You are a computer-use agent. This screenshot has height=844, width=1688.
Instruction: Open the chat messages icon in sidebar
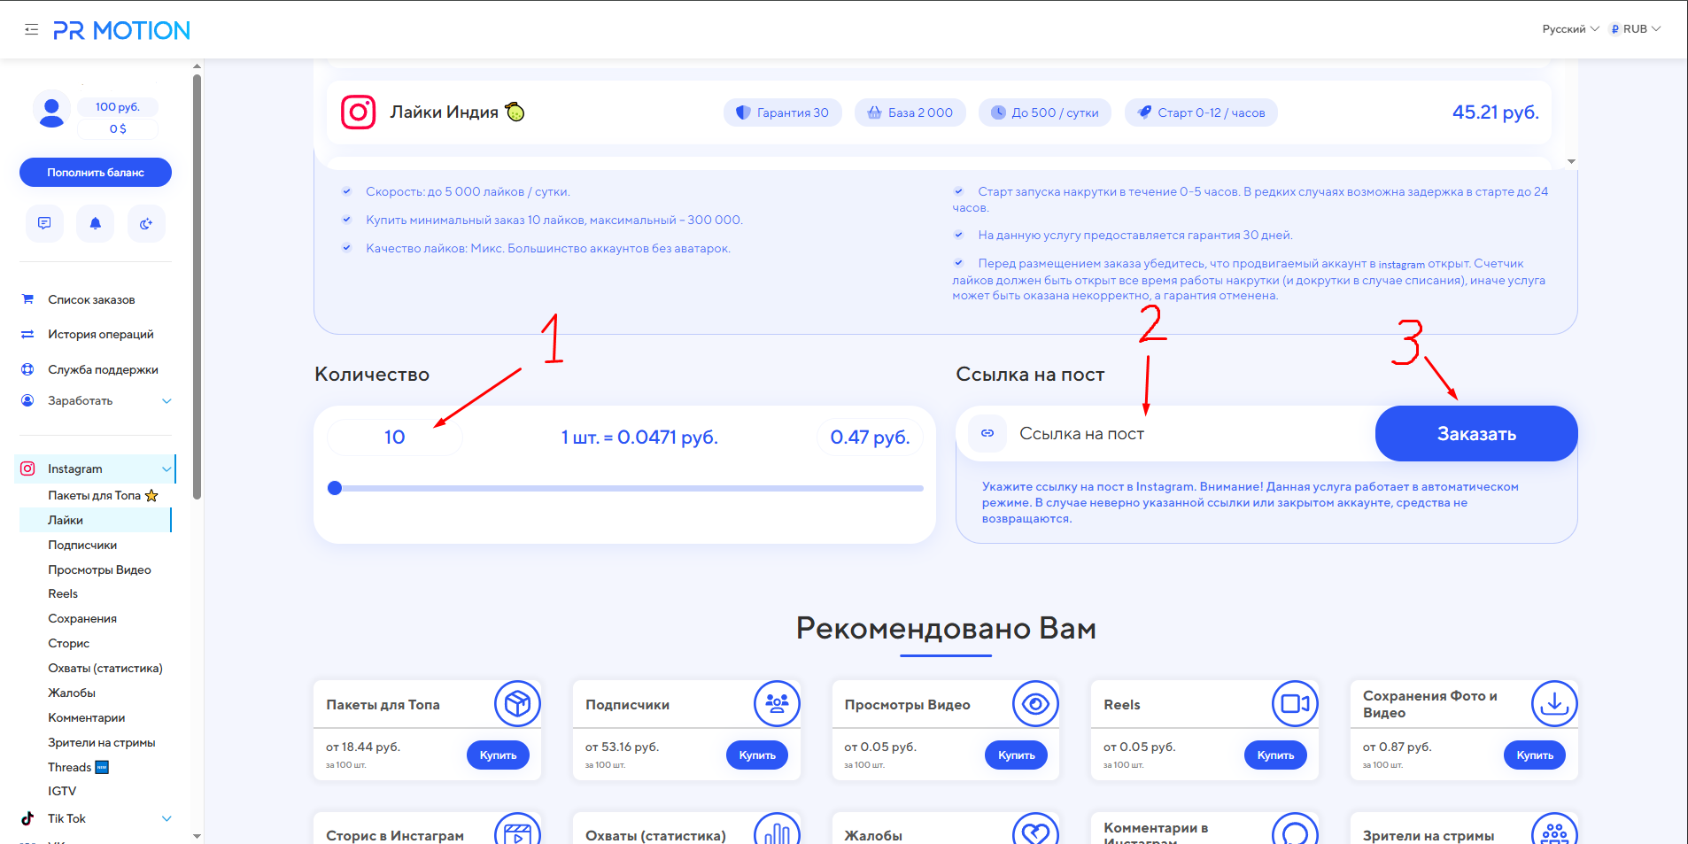pos(44,223)
